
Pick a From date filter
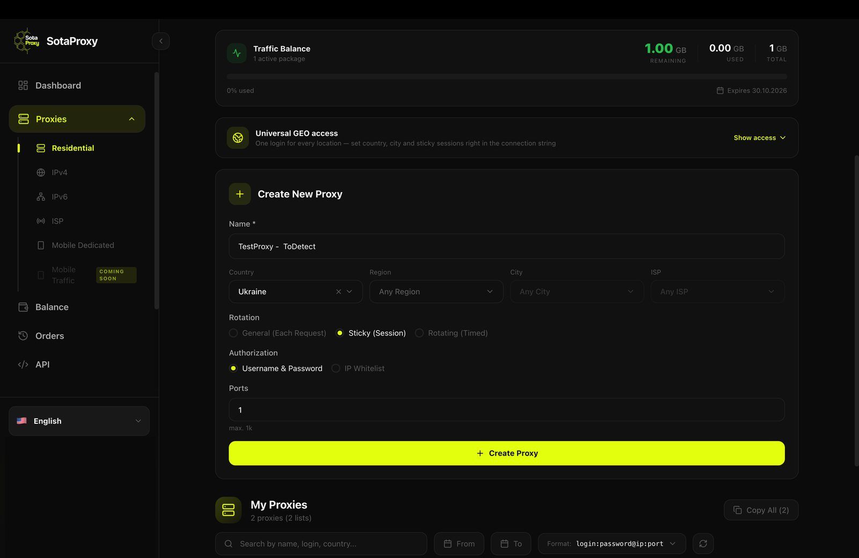point(459,544)
